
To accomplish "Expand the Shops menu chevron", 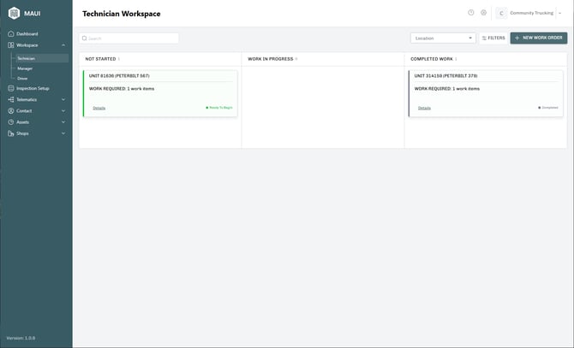I will point(63,133).
